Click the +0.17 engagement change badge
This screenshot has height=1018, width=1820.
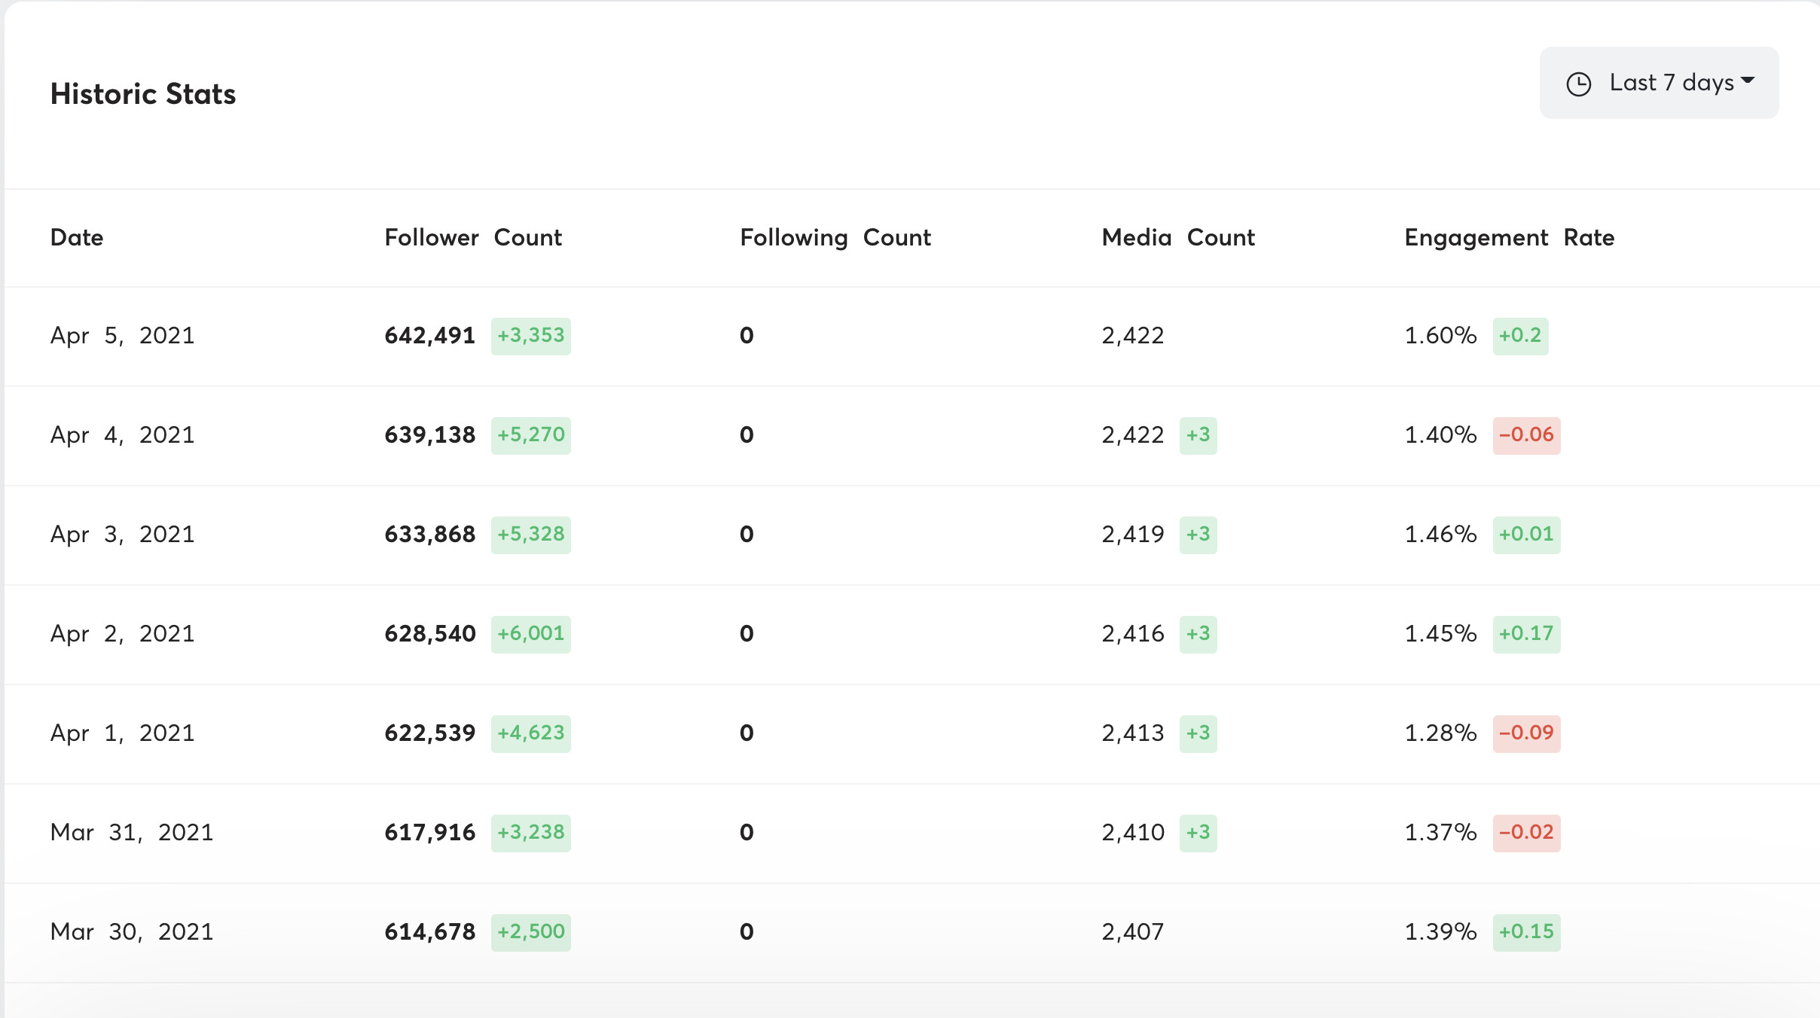pyautogui.click(x=1526, y=634)
